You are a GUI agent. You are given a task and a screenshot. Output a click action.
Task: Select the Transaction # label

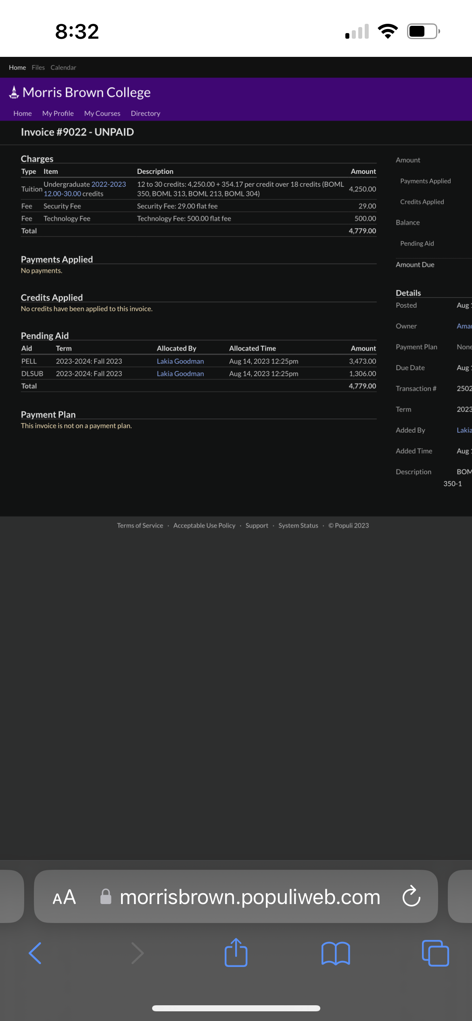[x=416, y=389]
